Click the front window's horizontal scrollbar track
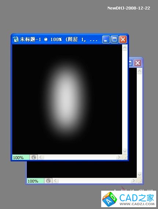Screen dimensions: 158x209 click(80, 157)
